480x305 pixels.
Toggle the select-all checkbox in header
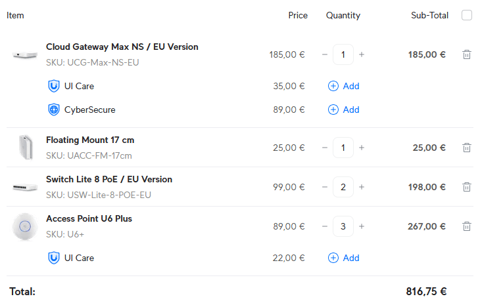point(467,15)
